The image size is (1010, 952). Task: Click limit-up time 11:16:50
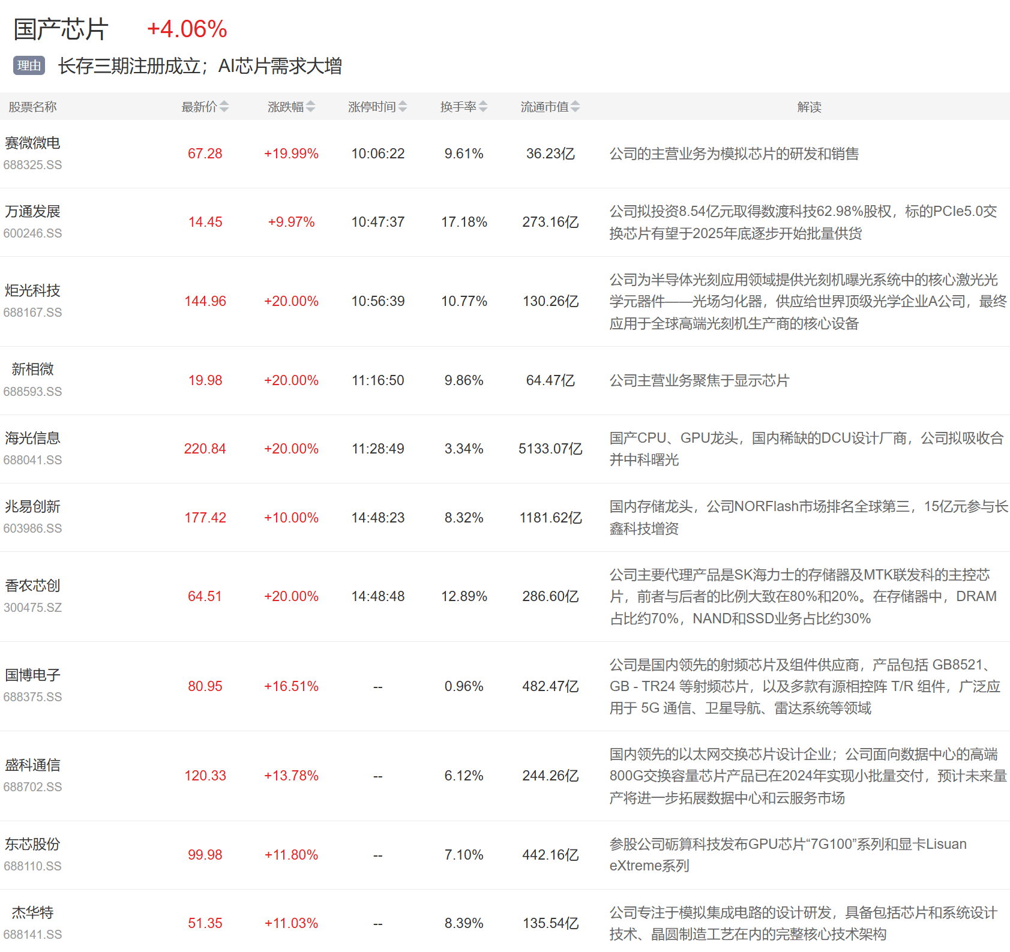(x=378, y=380)
